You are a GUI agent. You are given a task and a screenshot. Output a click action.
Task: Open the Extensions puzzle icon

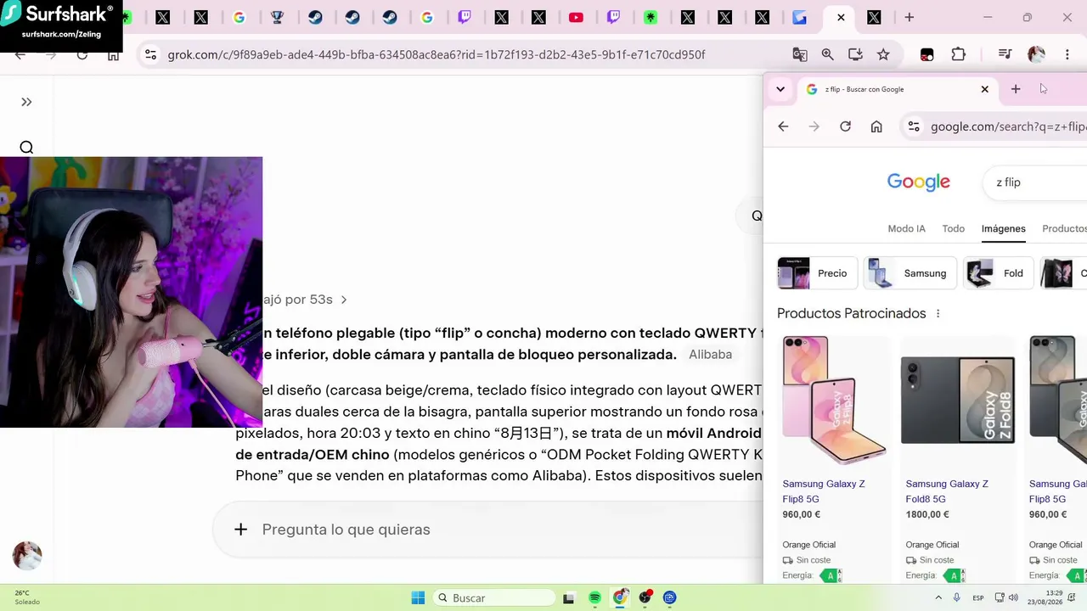click(958, 54)
